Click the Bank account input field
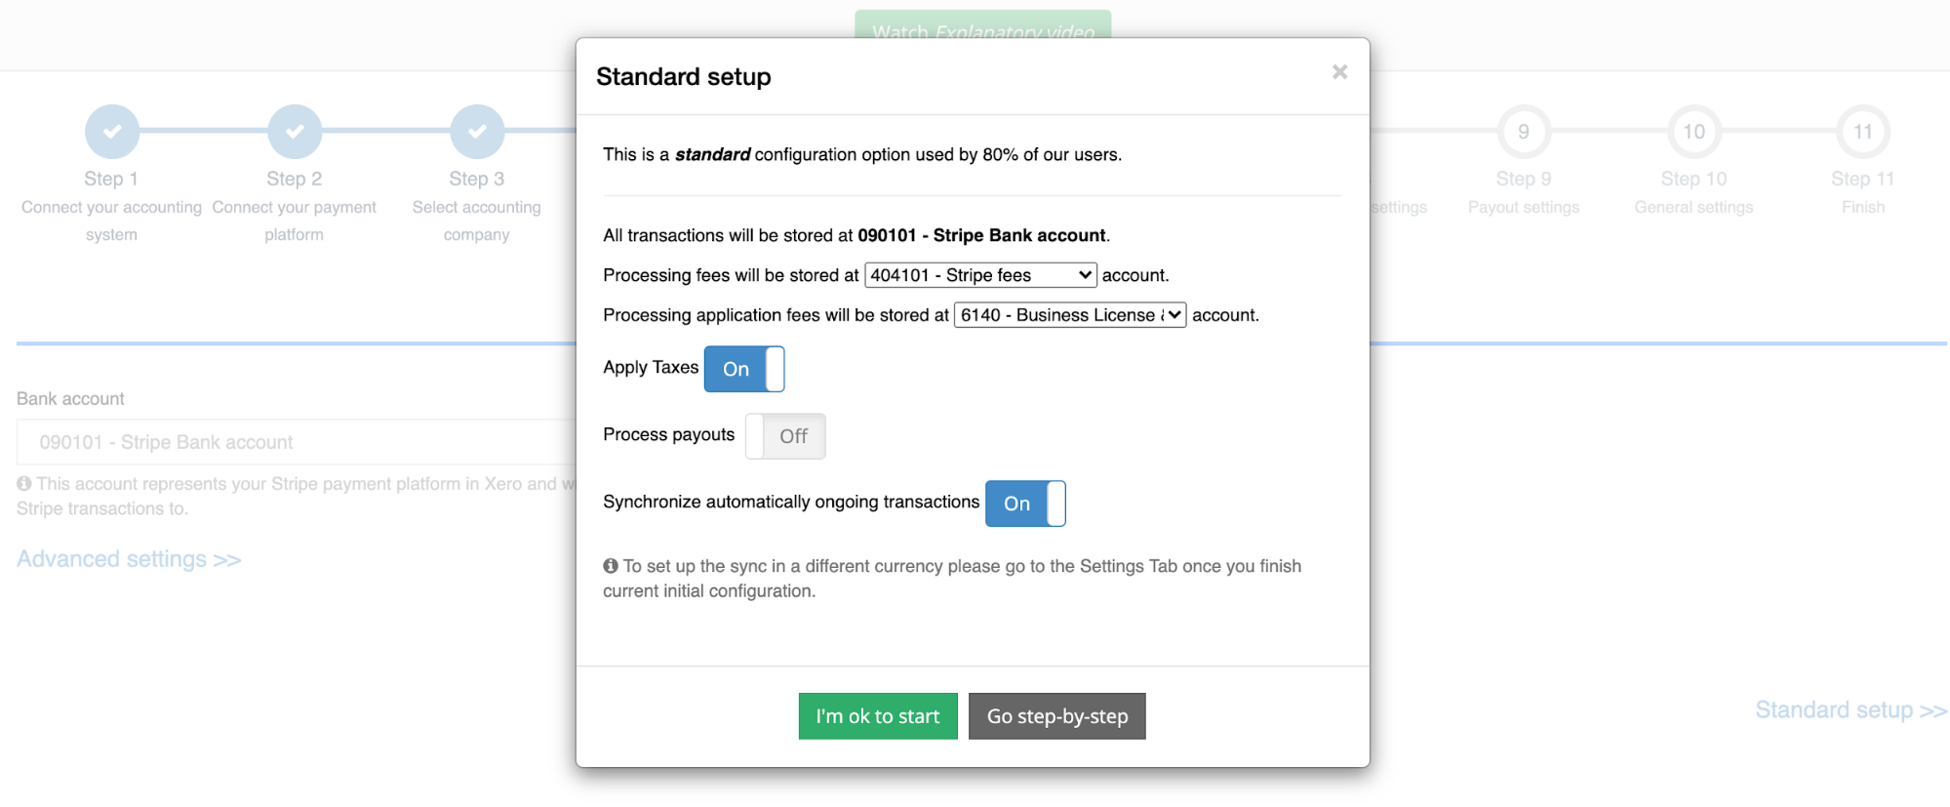 297,442
